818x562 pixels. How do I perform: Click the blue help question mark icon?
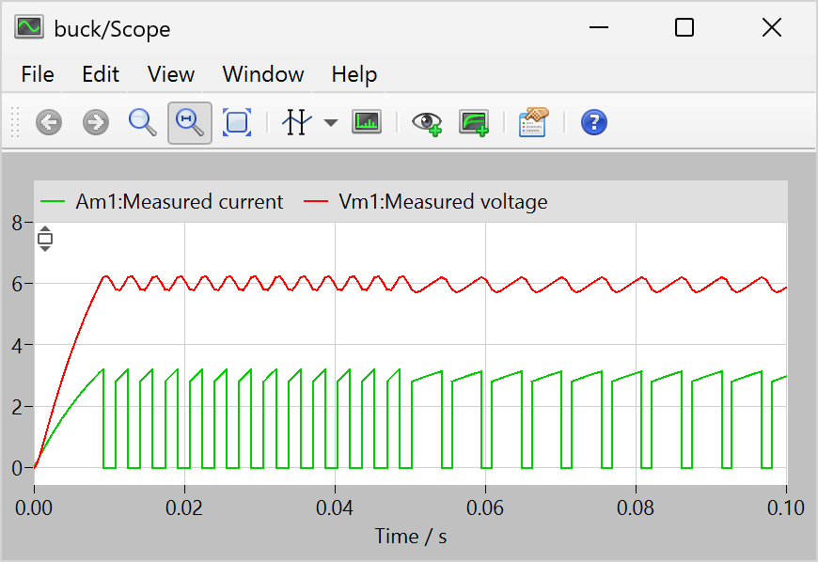[594, 122]
